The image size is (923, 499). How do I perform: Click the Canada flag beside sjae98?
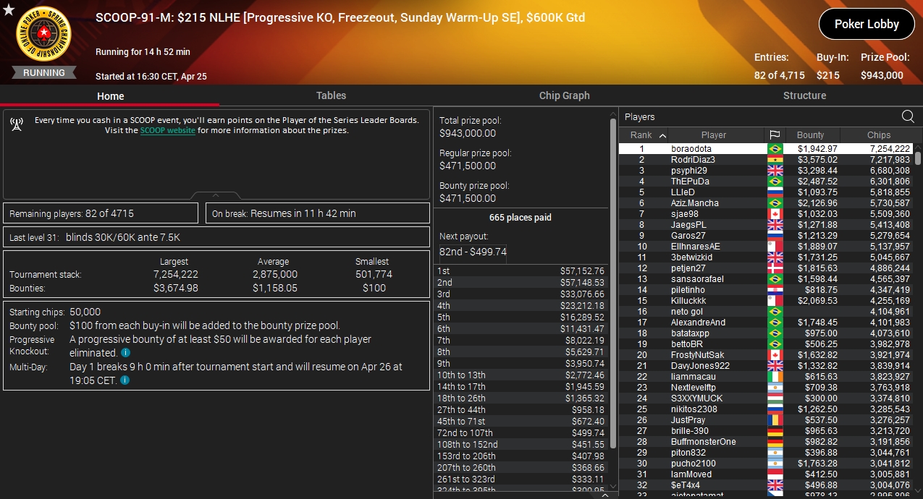(775, 213)
